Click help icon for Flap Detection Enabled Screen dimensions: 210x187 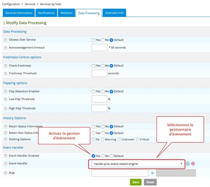(6, 91)
